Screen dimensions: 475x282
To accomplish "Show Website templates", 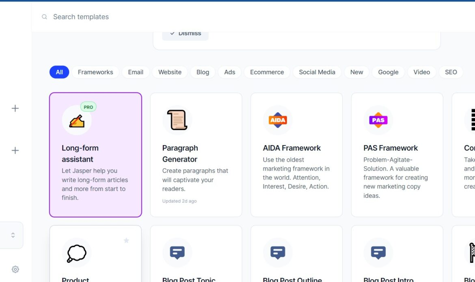I will point(170,72).
